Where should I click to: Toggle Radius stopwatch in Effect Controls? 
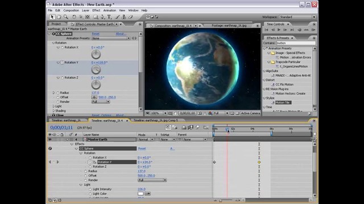coord(58,93)
